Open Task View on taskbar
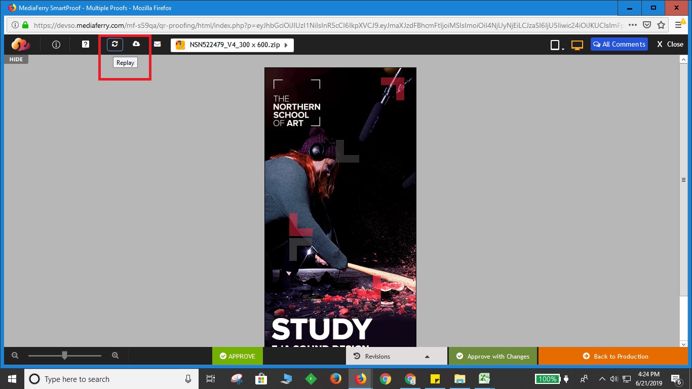 (x=211, y=379)
